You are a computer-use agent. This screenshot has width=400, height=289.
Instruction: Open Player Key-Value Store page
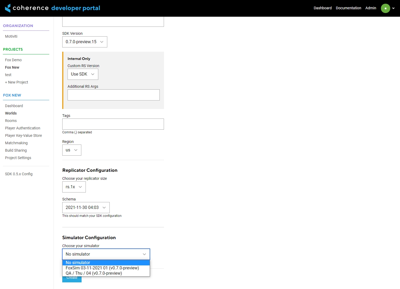(x=23, y=135)
